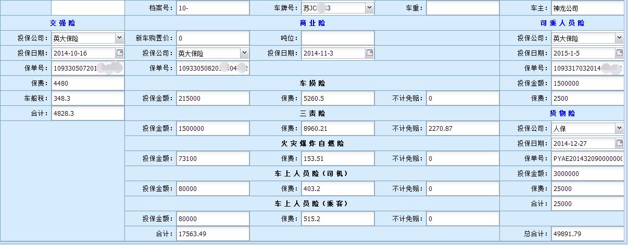Click the 档案号 input field
This screenshot has height=245, width=628.
coord(212,8)
